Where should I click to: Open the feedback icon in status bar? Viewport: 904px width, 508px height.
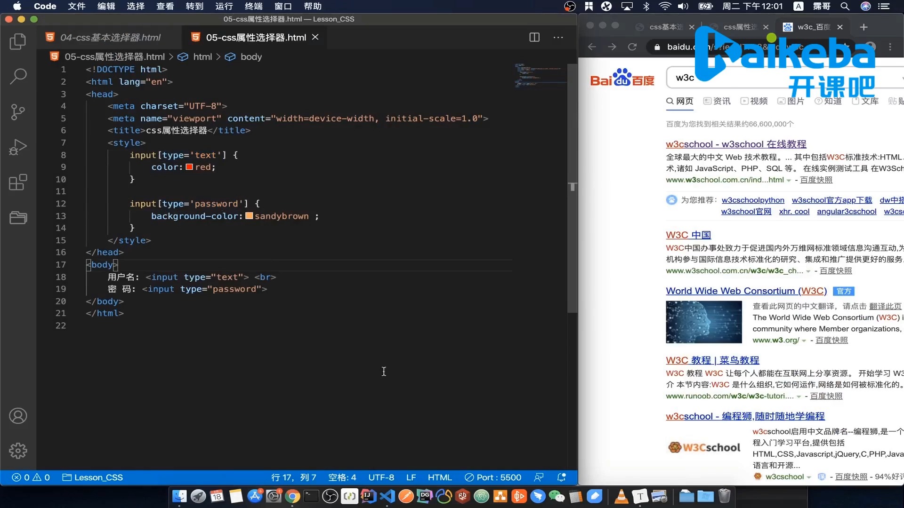(539, 477)
